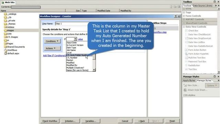Image resolution: width=220 pixels, height=124 pixels.
Task: Expand the Tags group in Toolbox
Action: pos(184,12)
